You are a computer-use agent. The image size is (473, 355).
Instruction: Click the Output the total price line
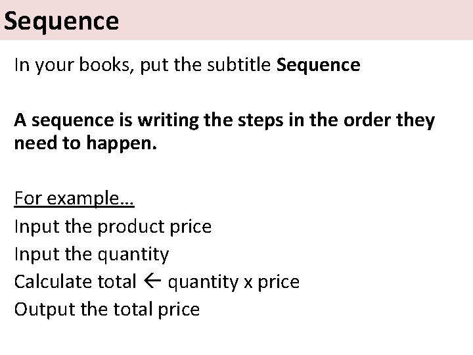(x=107, y=309)
